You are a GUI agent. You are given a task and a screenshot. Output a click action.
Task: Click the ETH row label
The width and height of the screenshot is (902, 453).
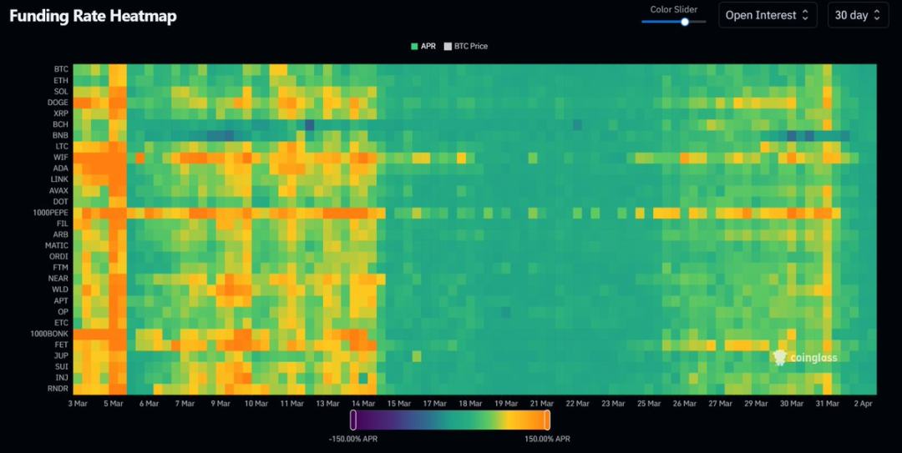[x=61, y=80]
